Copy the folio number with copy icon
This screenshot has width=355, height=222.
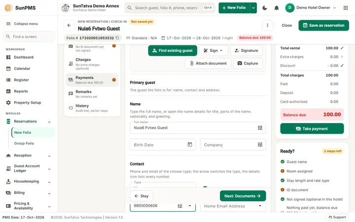[x=117, y=38]
